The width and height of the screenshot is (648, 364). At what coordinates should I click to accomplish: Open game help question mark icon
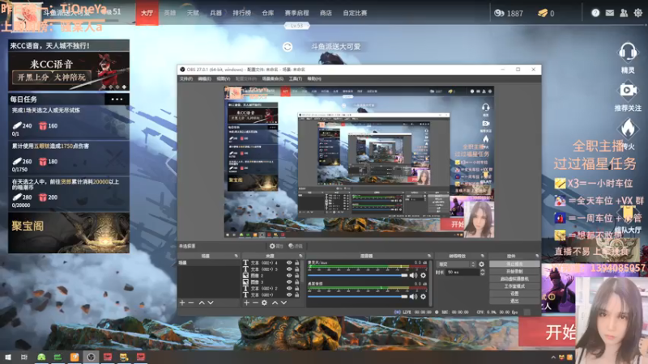point(595,13)
